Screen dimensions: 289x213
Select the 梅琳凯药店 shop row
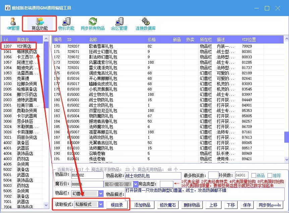pos(22,52)
